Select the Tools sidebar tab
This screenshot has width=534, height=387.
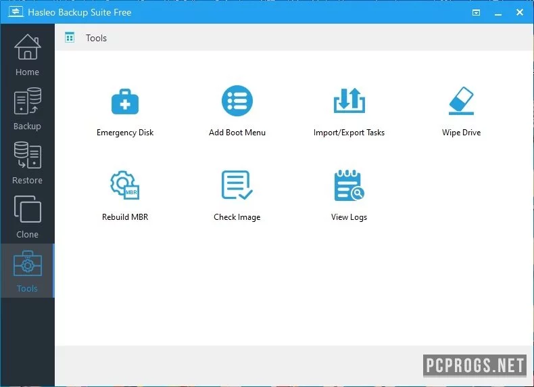click(x=27, y=271)
